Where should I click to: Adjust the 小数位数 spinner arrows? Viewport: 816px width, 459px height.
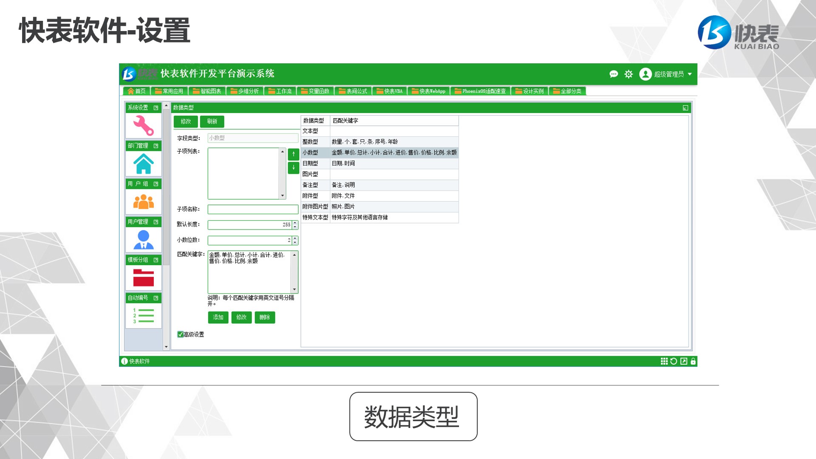[295, 241]
